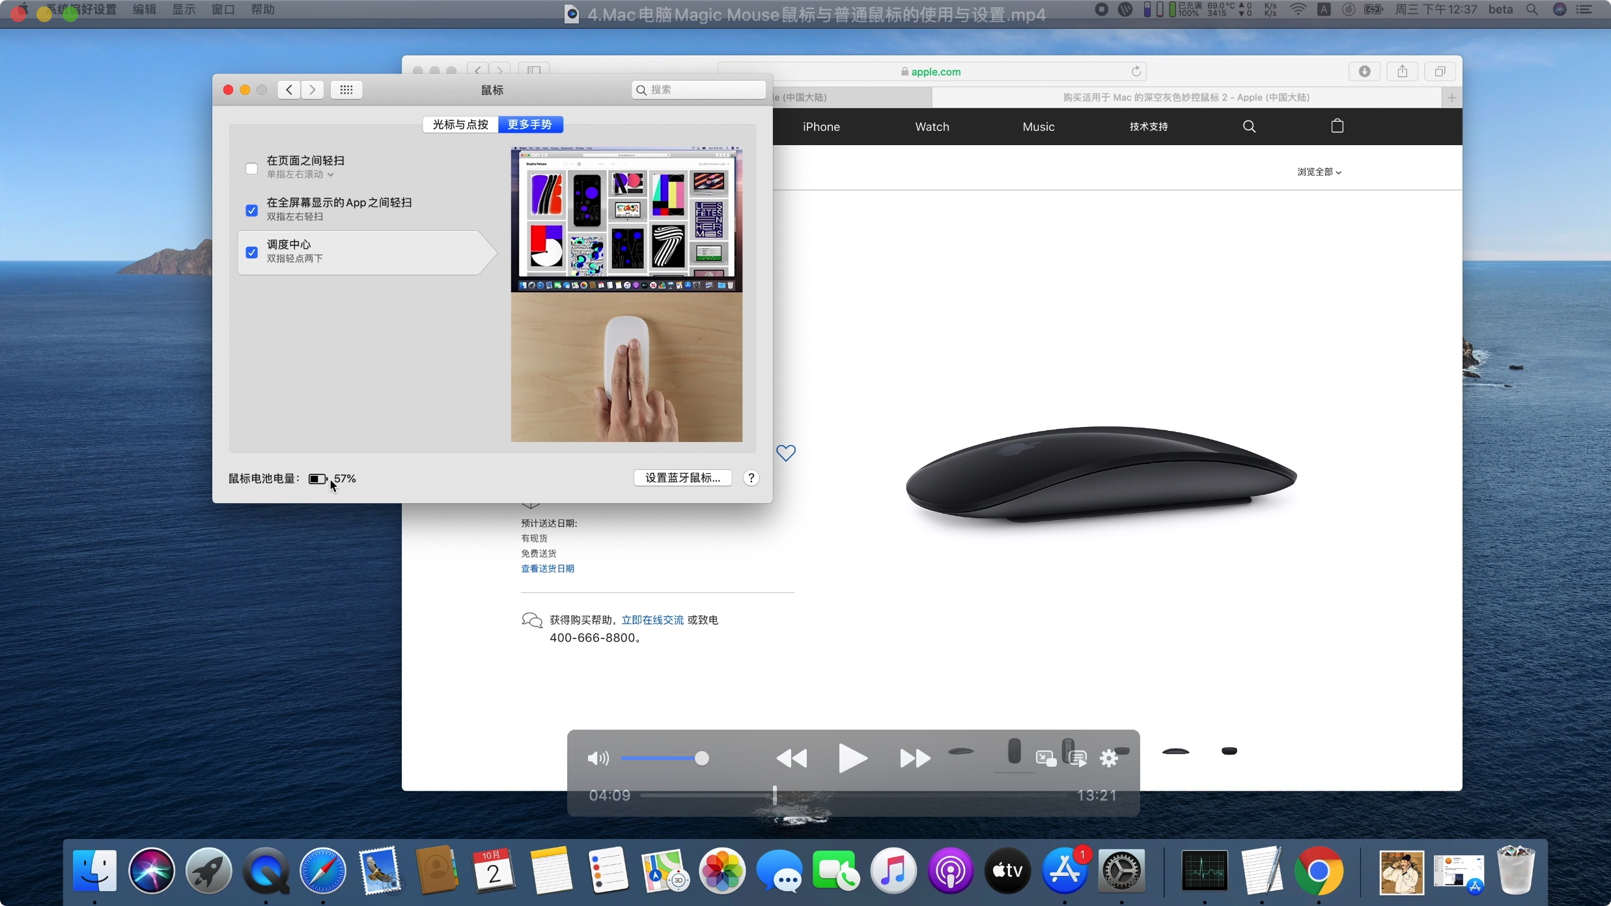Go to Watch section on Apple nav
Image resolution: width=1611 pixels, height=906 pixels.
point(932,127)
